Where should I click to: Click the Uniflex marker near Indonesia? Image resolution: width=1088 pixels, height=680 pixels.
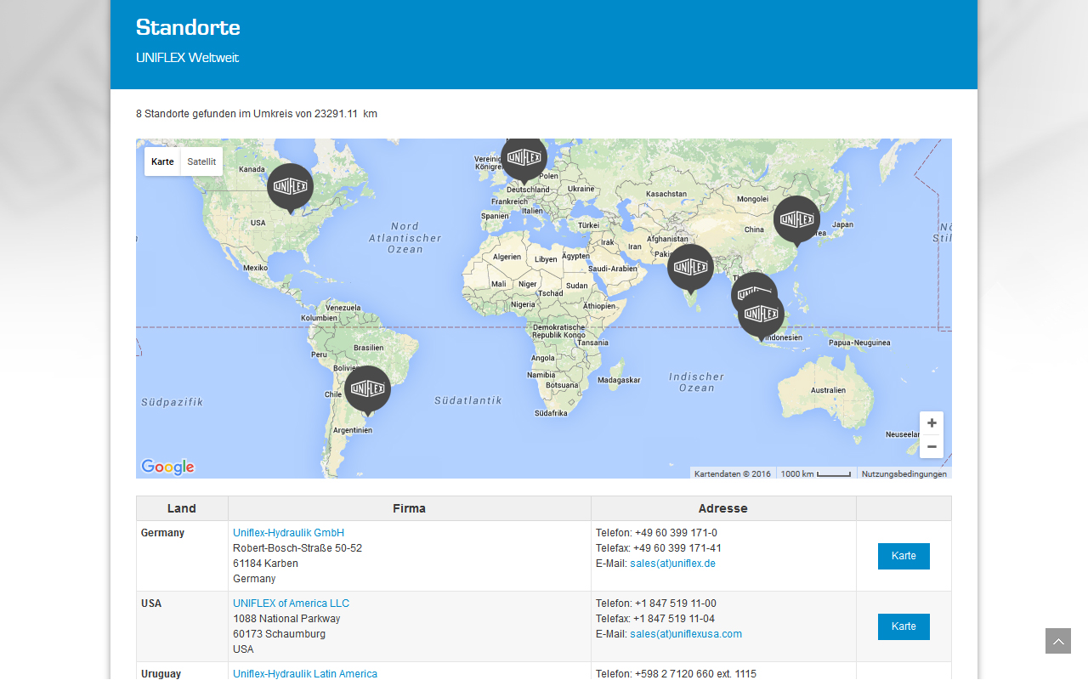point(761,315)
